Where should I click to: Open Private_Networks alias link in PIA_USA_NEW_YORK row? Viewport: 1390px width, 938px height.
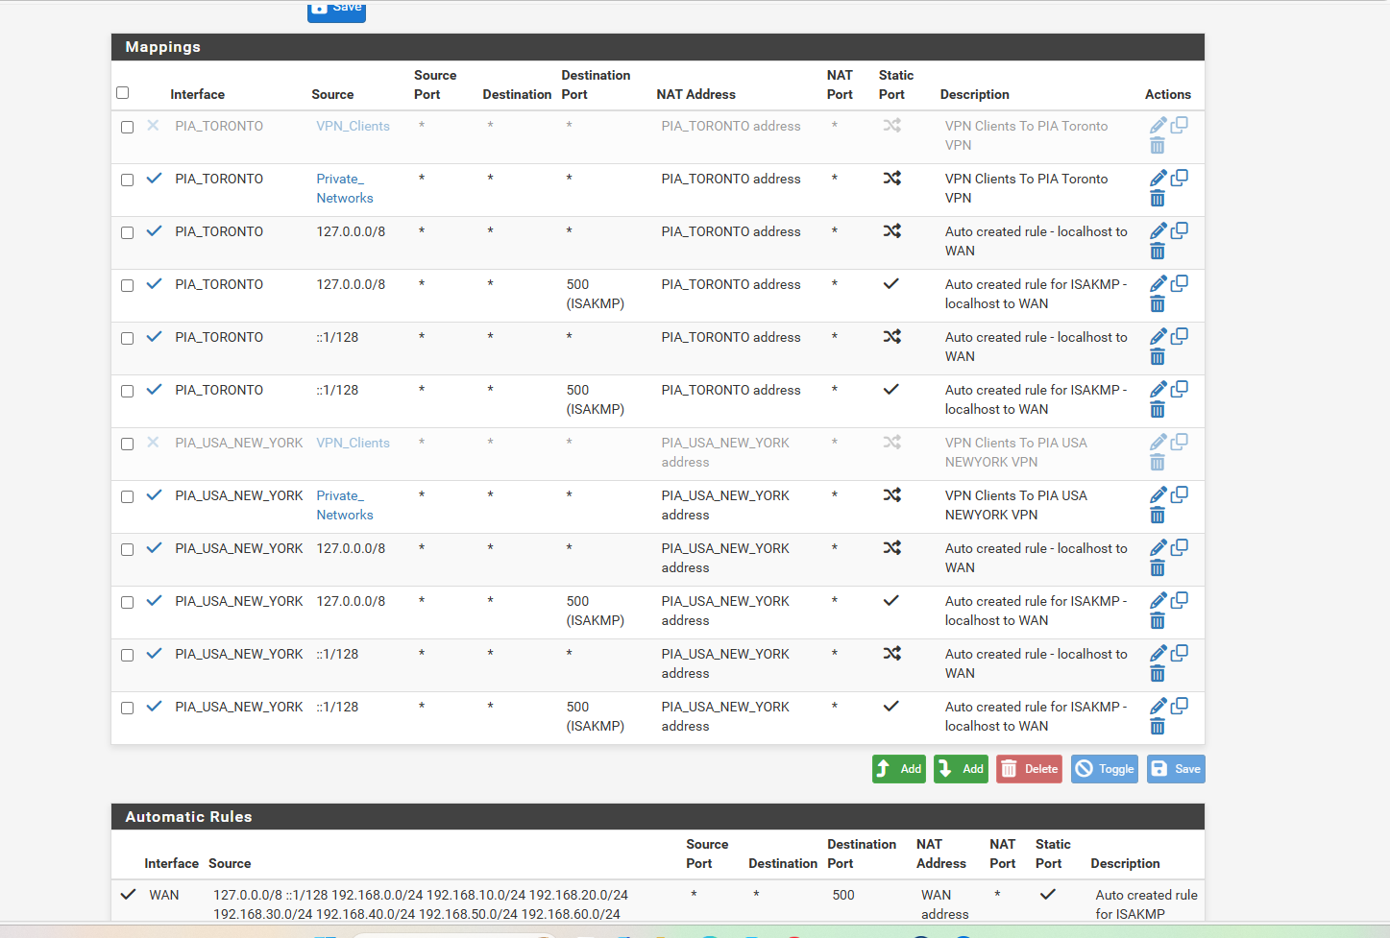pos(345,505)
